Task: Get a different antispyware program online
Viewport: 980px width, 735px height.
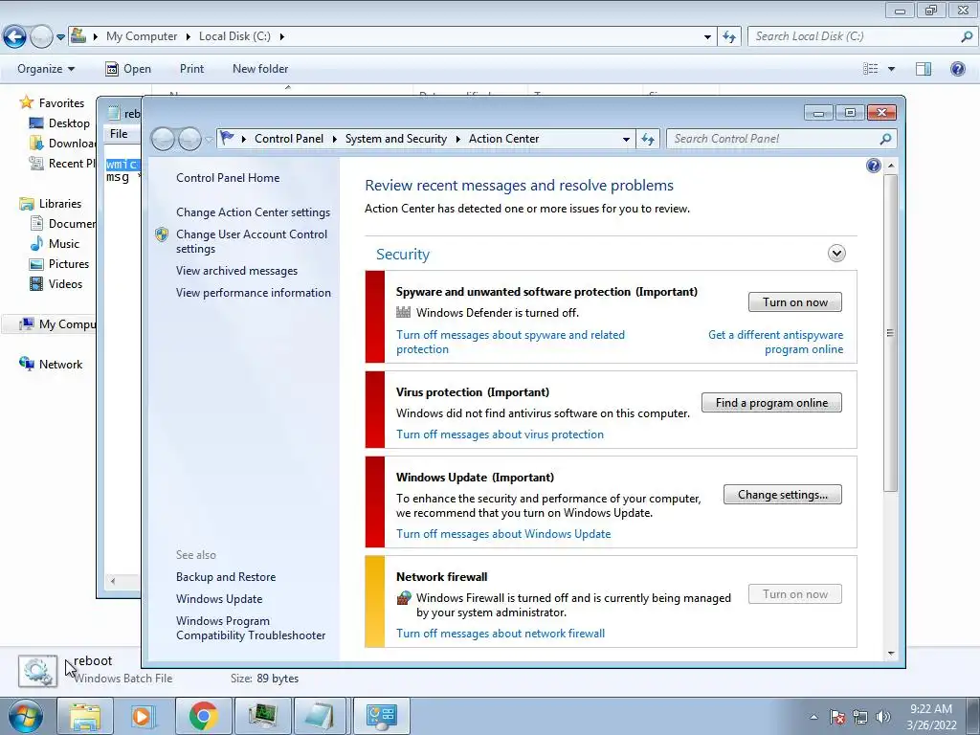Action: pos(775,342)
